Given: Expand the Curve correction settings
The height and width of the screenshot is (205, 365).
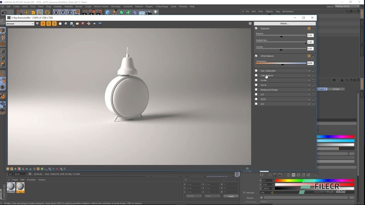Looking at the screenshot, I should 309,85.
